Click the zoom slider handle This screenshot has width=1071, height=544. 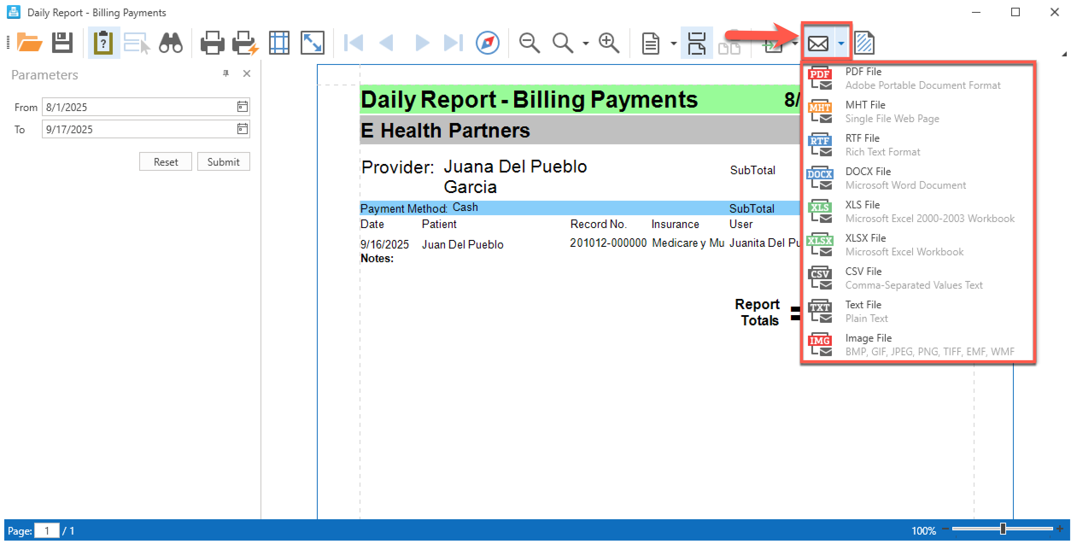pyautogui.click(x=1003, y=529)
